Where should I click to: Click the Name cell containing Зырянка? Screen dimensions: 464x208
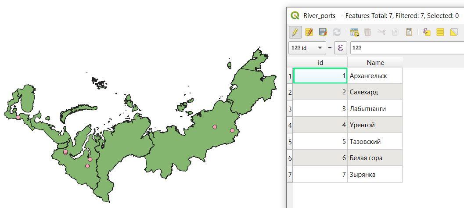374,174
